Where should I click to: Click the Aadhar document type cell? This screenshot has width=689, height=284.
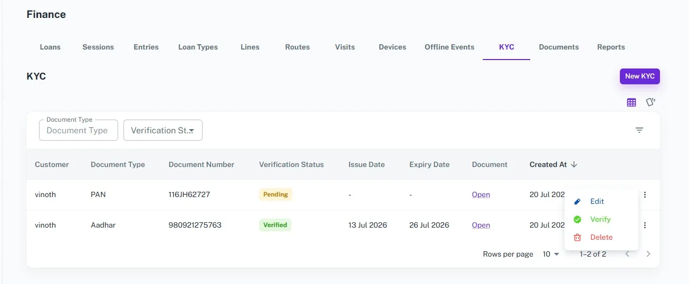click(x=103, y=225)
